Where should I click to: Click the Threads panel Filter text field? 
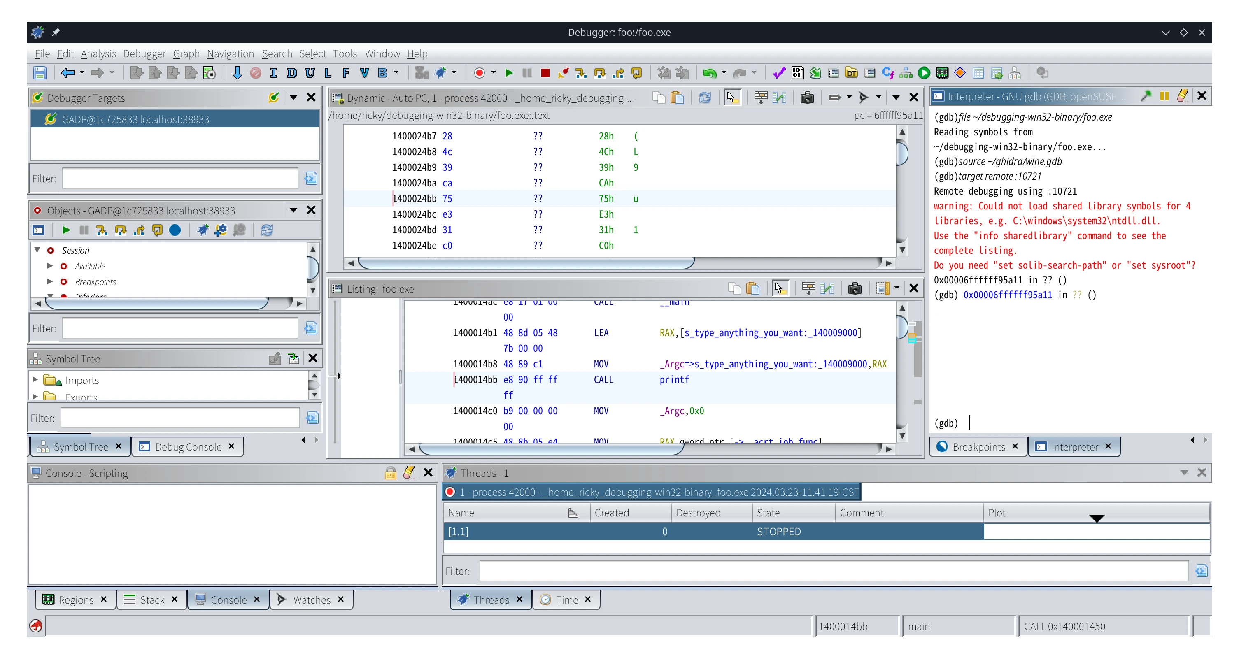click(x=833, y=571)
